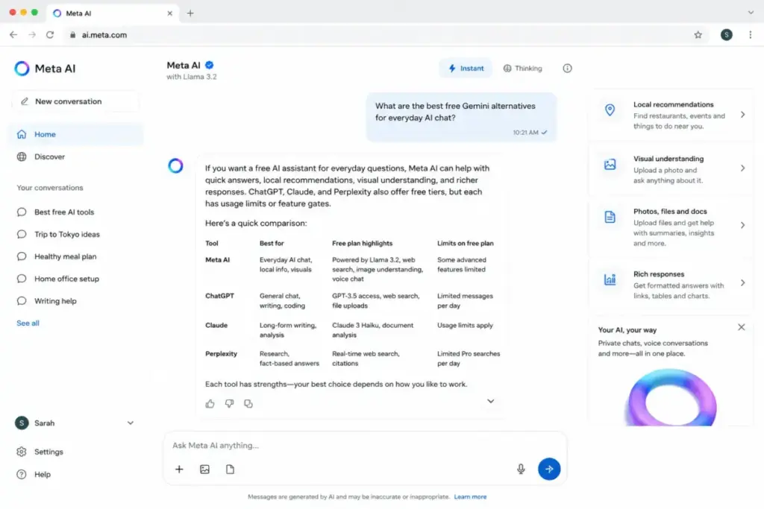Open a new browser tab
Image resolution: width=764 pixels, height=509 pixels.
pos(190,13)
